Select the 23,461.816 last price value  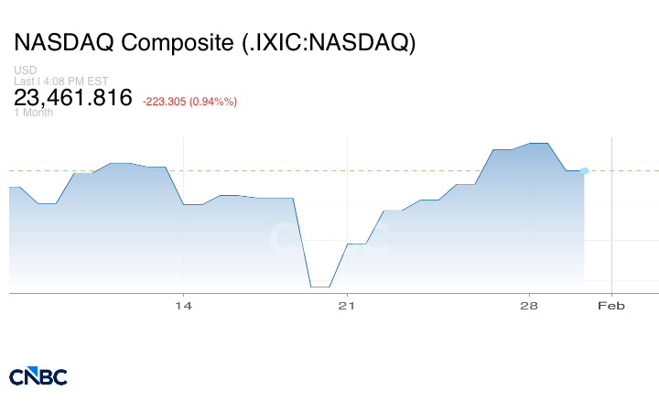click(73, 98)
